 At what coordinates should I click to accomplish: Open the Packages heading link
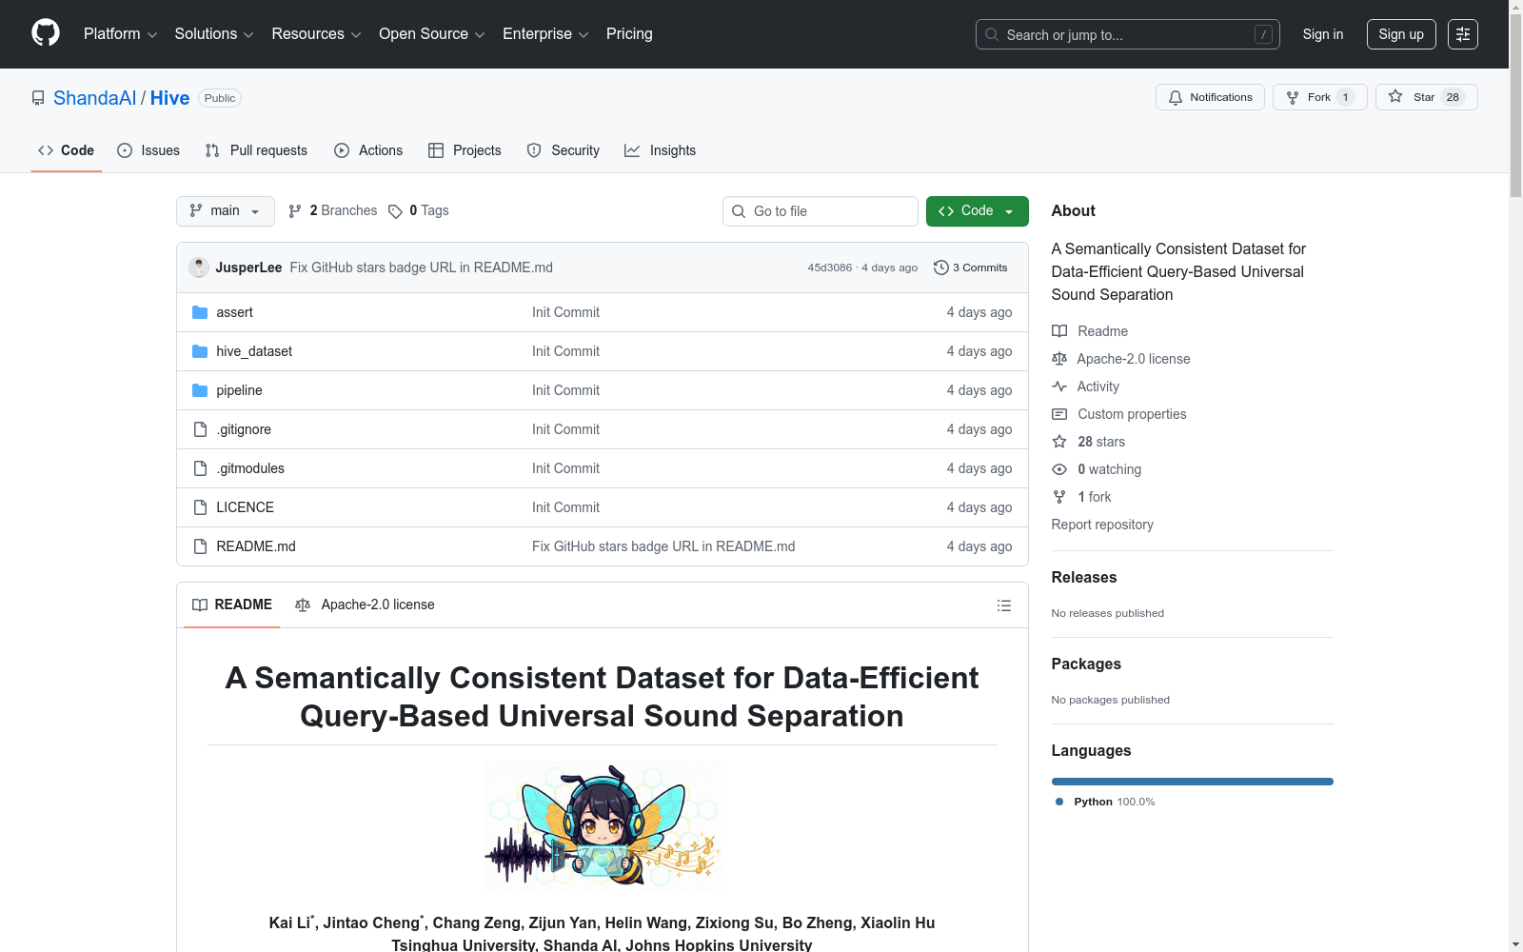(1086, 664)
